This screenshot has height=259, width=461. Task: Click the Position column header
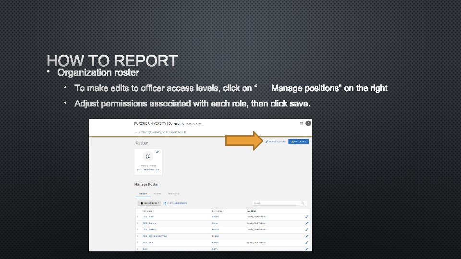click(x=251, y=211)
